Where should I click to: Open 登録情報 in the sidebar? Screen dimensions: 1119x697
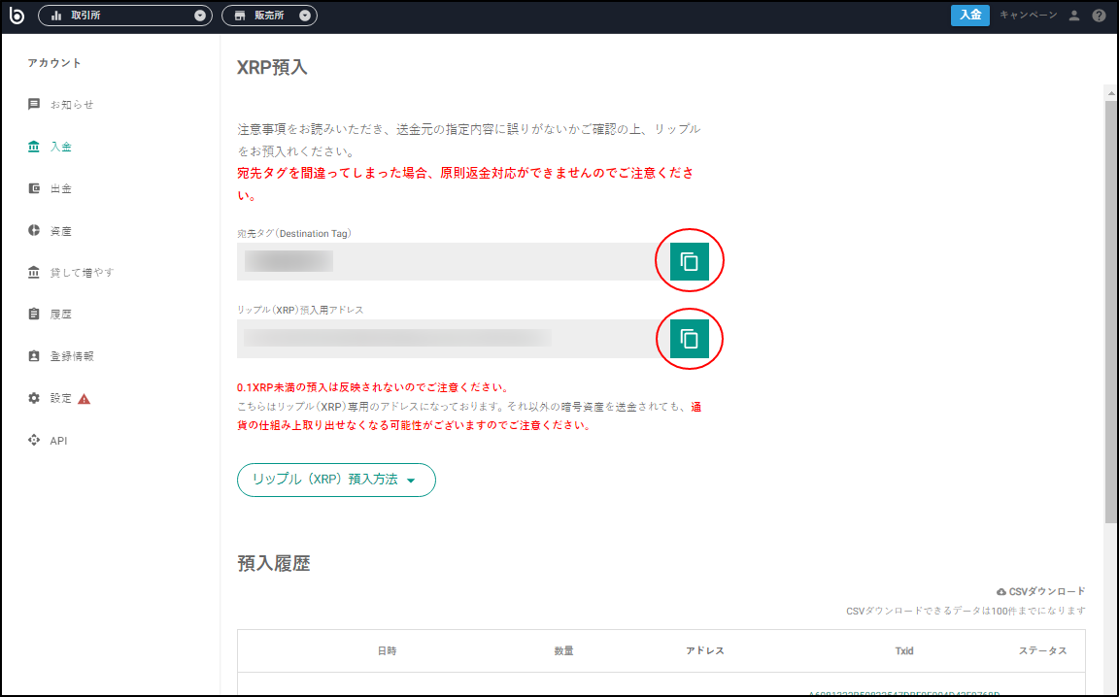pyautogui.click(x=71, y=356)
